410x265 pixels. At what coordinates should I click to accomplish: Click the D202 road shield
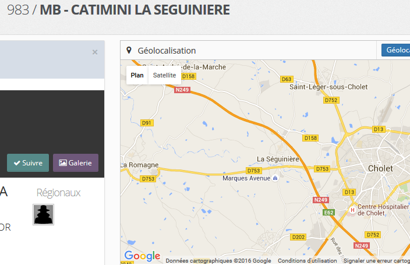point(298,237)
